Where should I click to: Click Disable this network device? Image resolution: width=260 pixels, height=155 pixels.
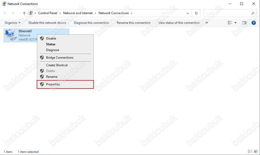pos(47,23)
